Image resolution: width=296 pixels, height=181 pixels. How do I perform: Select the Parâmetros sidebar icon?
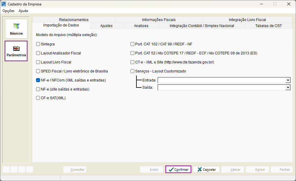pos(16,51)
